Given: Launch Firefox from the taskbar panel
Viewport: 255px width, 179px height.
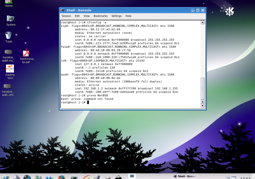Looking at the screenshot, I should click(62, 177).
